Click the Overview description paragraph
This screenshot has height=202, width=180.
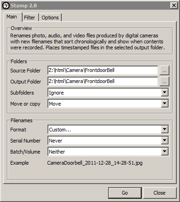click(87, 42)
